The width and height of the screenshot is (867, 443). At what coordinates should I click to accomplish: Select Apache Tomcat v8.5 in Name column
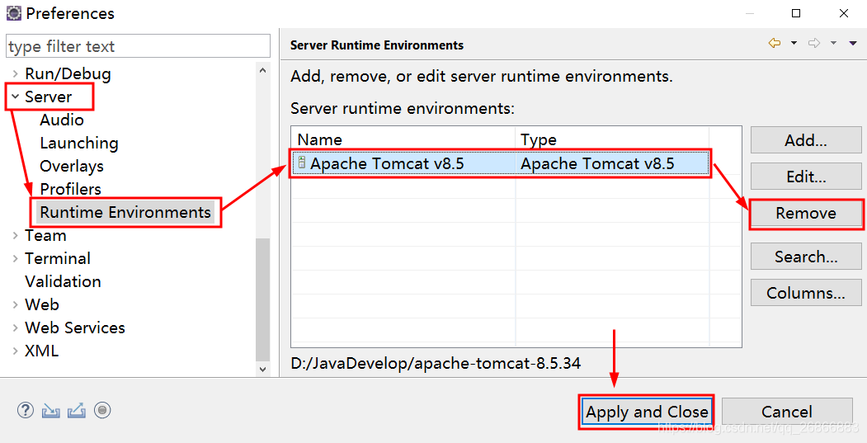(x=387, y=163)
